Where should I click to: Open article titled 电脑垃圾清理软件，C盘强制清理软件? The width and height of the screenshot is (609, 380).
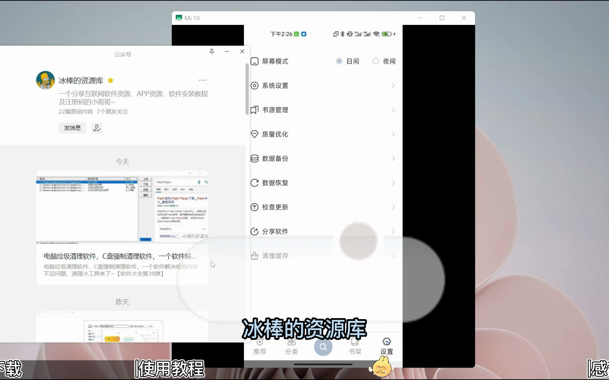tap(120, 256)
